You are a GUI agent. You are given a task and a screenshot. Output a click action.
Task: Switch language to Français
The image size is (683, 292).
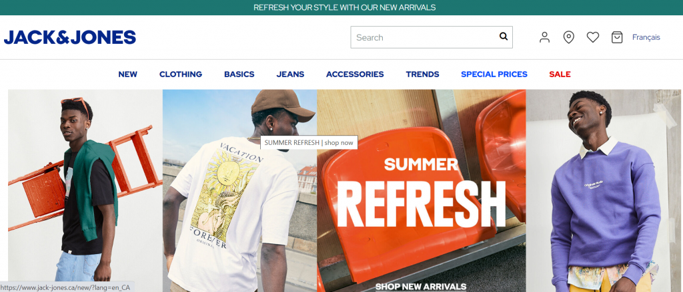646,37
